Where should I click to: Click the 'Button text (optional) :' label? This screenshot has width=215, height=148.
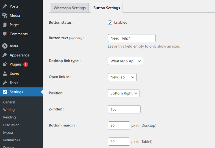[x=67, y=38]
